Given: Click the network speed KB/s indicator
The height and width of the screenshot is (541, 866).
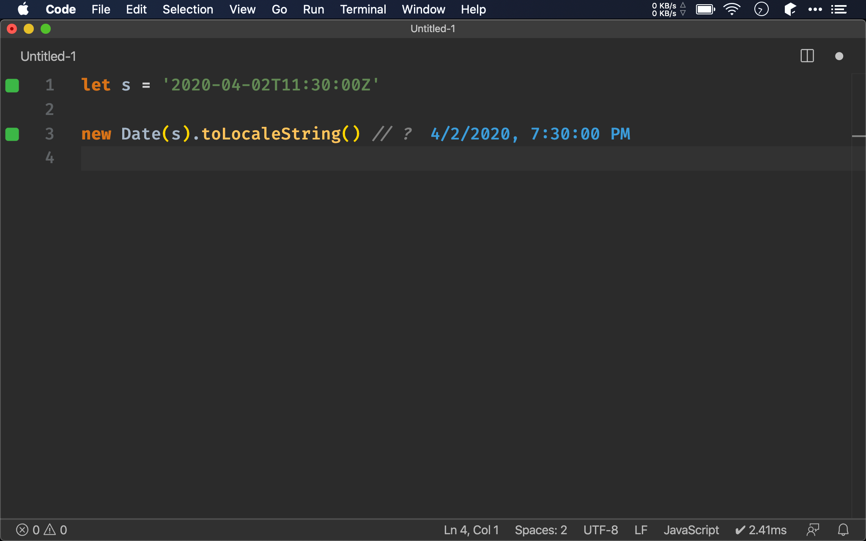Looking at the screenshot, I should (x=669, y=9).
